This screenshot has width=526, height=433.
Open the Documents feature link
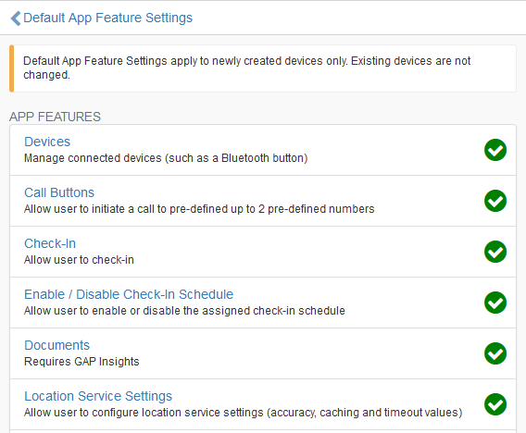(57, 345)
